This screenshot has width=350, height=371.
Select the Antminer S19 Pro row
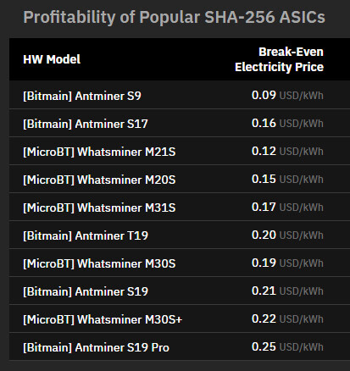coord(180,346)
